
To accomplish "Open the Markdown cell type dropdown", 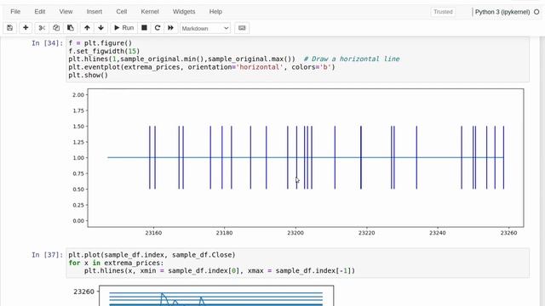I will coord(205,28).
